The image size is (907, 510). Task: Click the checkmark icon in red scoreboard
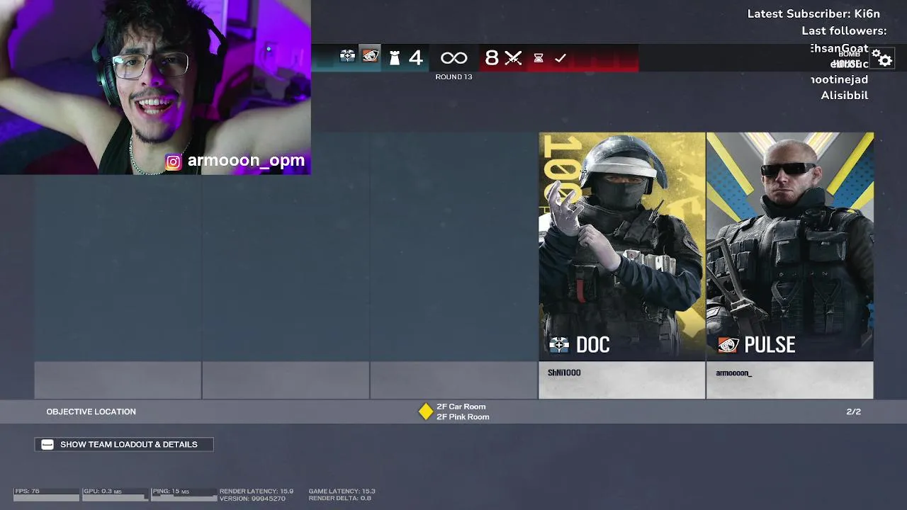(x=560, y=58)
